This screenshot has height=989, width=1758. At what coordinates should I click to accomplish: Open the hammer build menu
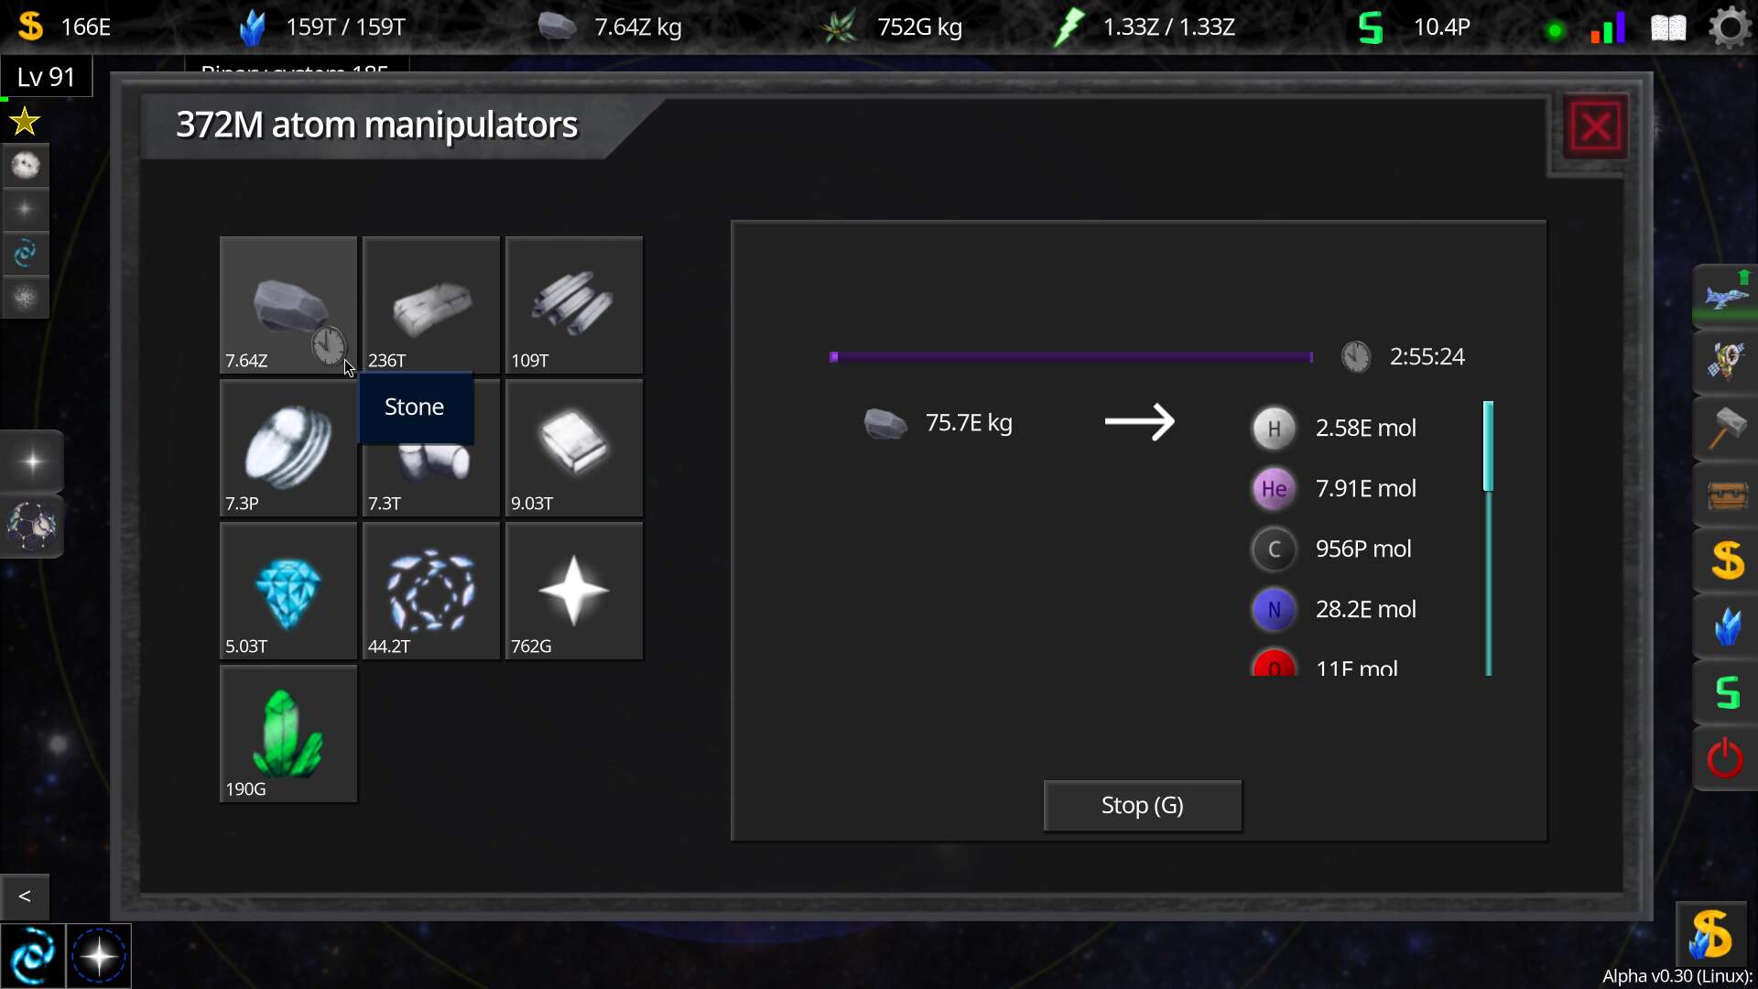(x=1726, y=428)
